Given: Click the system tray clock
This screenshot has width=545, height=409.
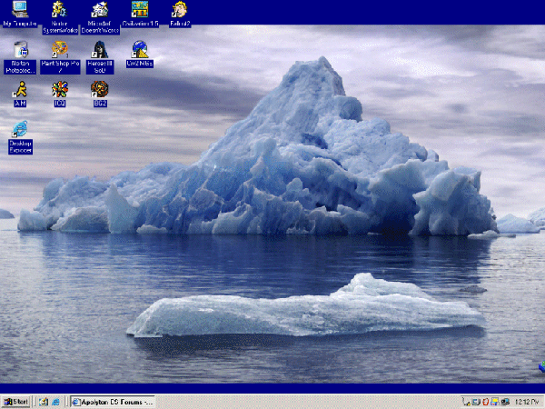Looking at the screenshot, I should click(524, 402).
